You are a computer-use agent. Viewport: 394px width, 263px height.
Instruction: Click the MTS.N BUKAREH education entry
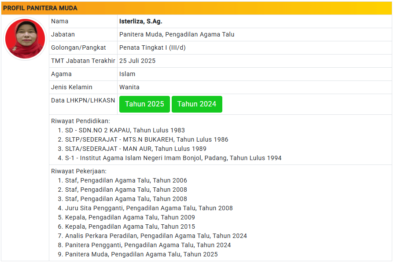coord(147,139)
